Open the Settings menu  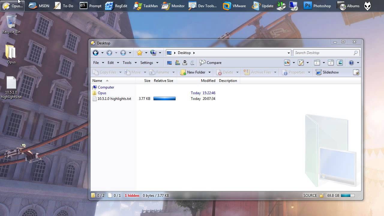pyautogui.click(x=147, y=63)
